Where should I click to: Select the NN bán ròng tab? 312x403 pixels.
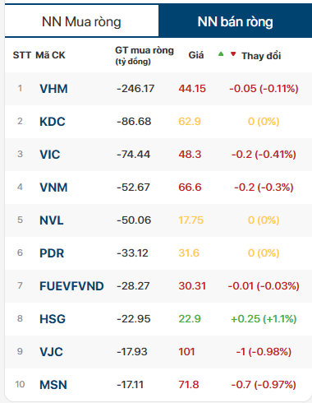click(235, 21)
